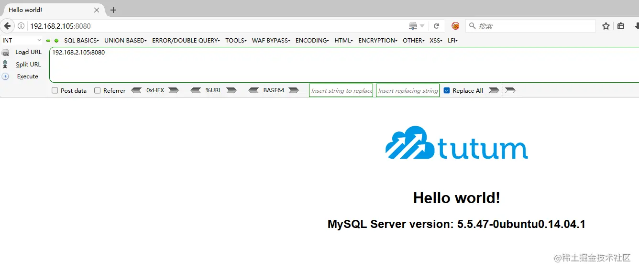The width and height of the screenshot is (639, 271).
Task: Click the tutum logo image
Action: tap(457, 142)
